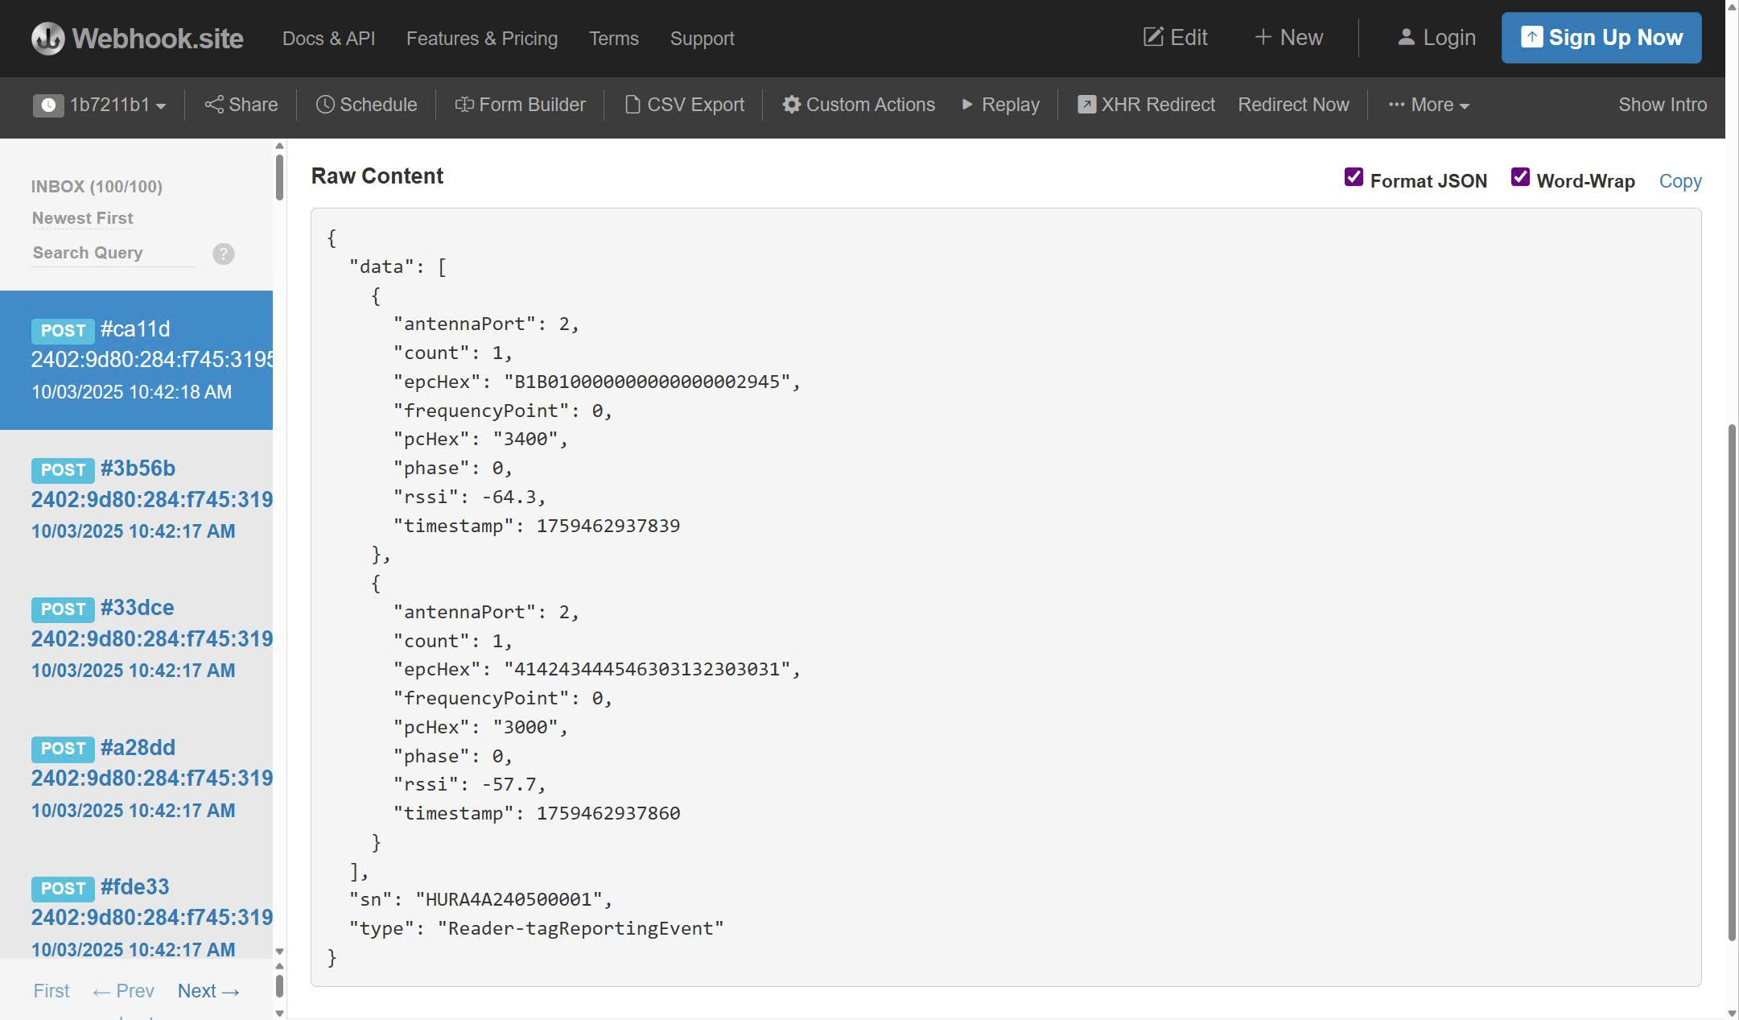Open Schedule via the clock icon
1739x1020 pixels.
pyautogui.click(x=325, y=105)
